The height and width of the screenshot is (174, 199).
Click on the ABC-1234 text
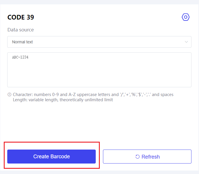(x=20, y=57)
